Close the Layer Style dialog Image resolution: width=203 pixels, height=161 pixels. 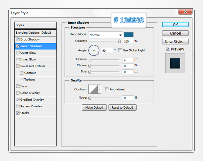coord(187,12)
